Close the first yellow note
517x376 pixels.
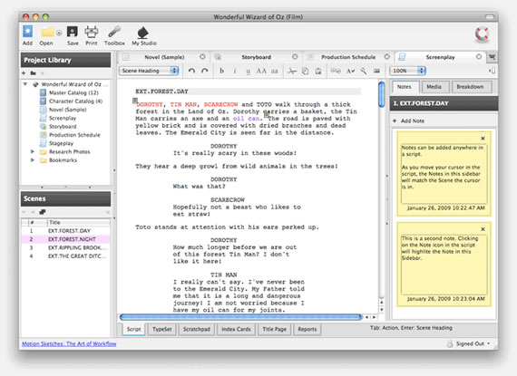coord(483,139)
